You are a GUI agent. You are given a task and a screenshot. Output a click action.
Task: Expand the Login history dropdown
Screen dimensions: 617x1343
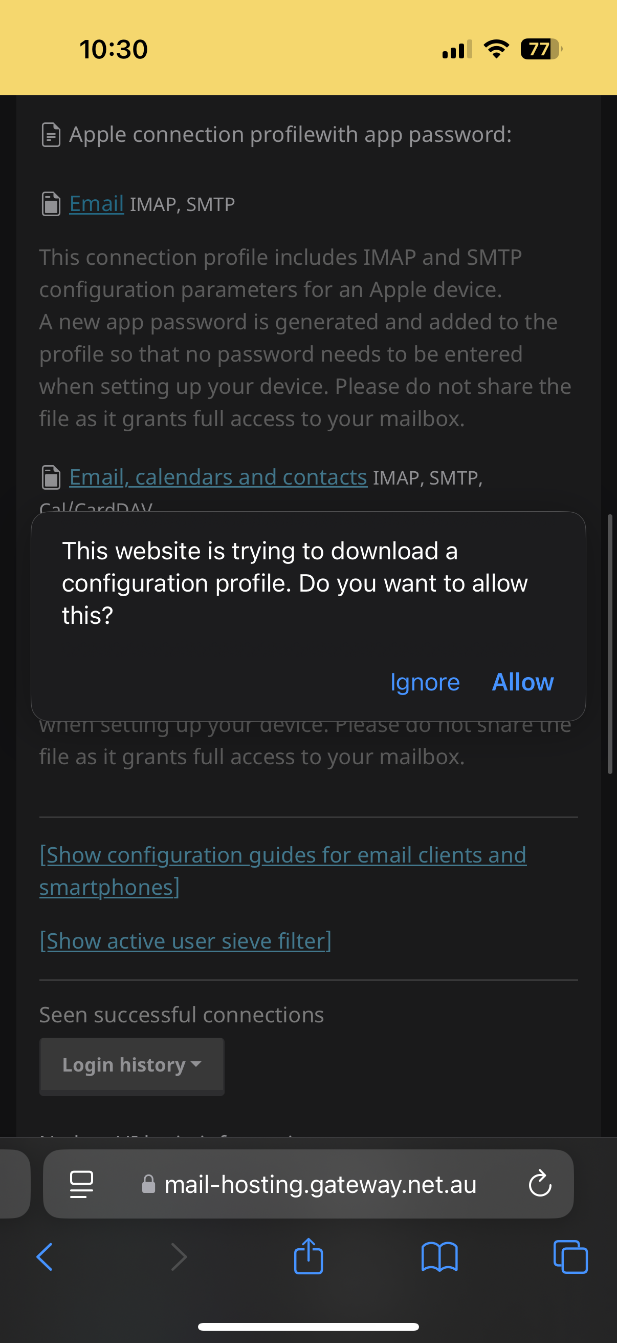131,1065
